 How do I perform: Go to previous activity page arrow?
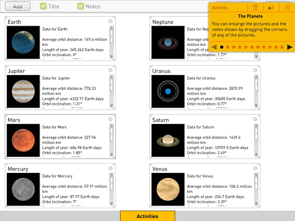pyautogui.click(x=214, y=47)
